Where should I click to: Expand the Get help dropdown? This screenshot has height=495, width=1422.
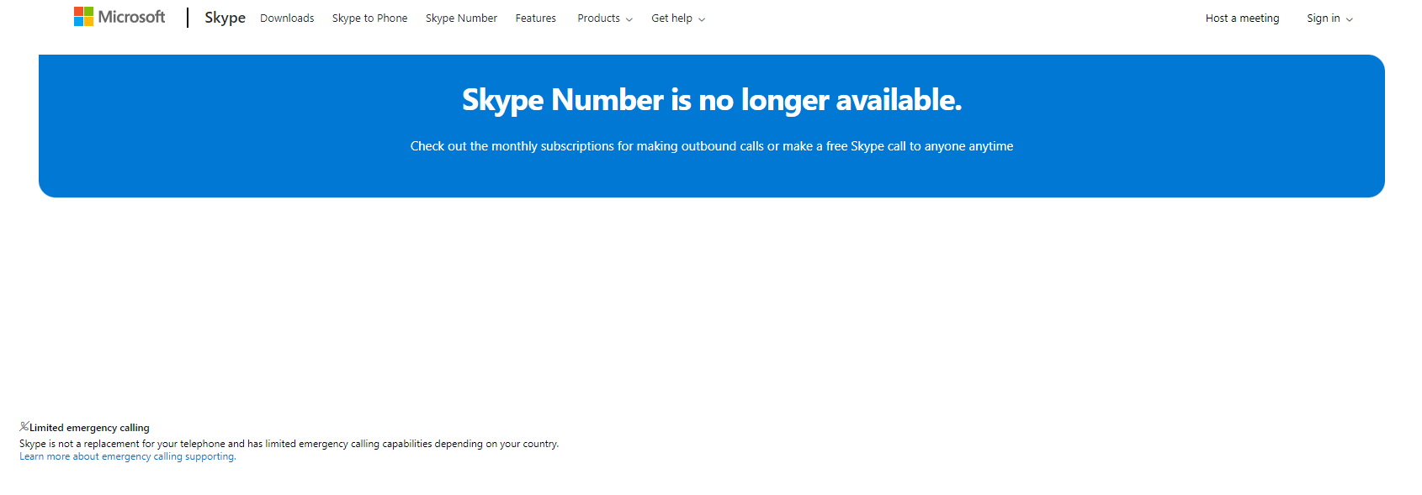coord(671,18)
